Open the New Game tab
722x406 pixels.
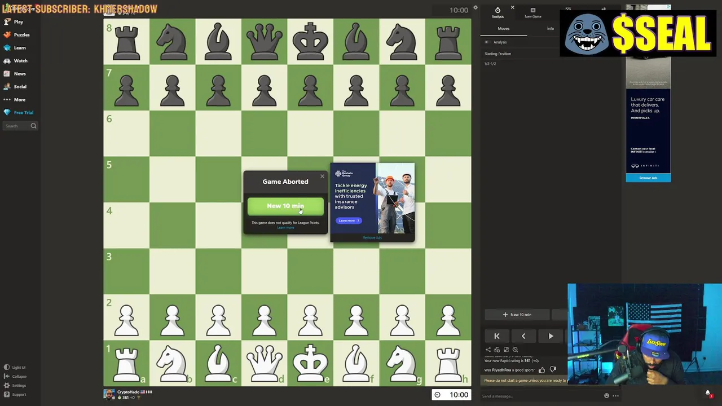click(533, 13)
